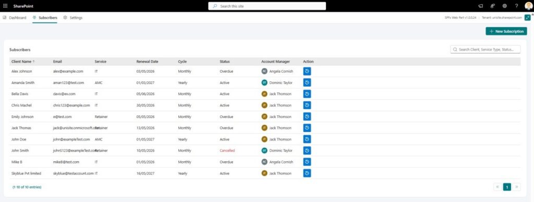Select the alex@example.com email cell
534x202 pixels.
pyautogui.click(x=68, y=71)
